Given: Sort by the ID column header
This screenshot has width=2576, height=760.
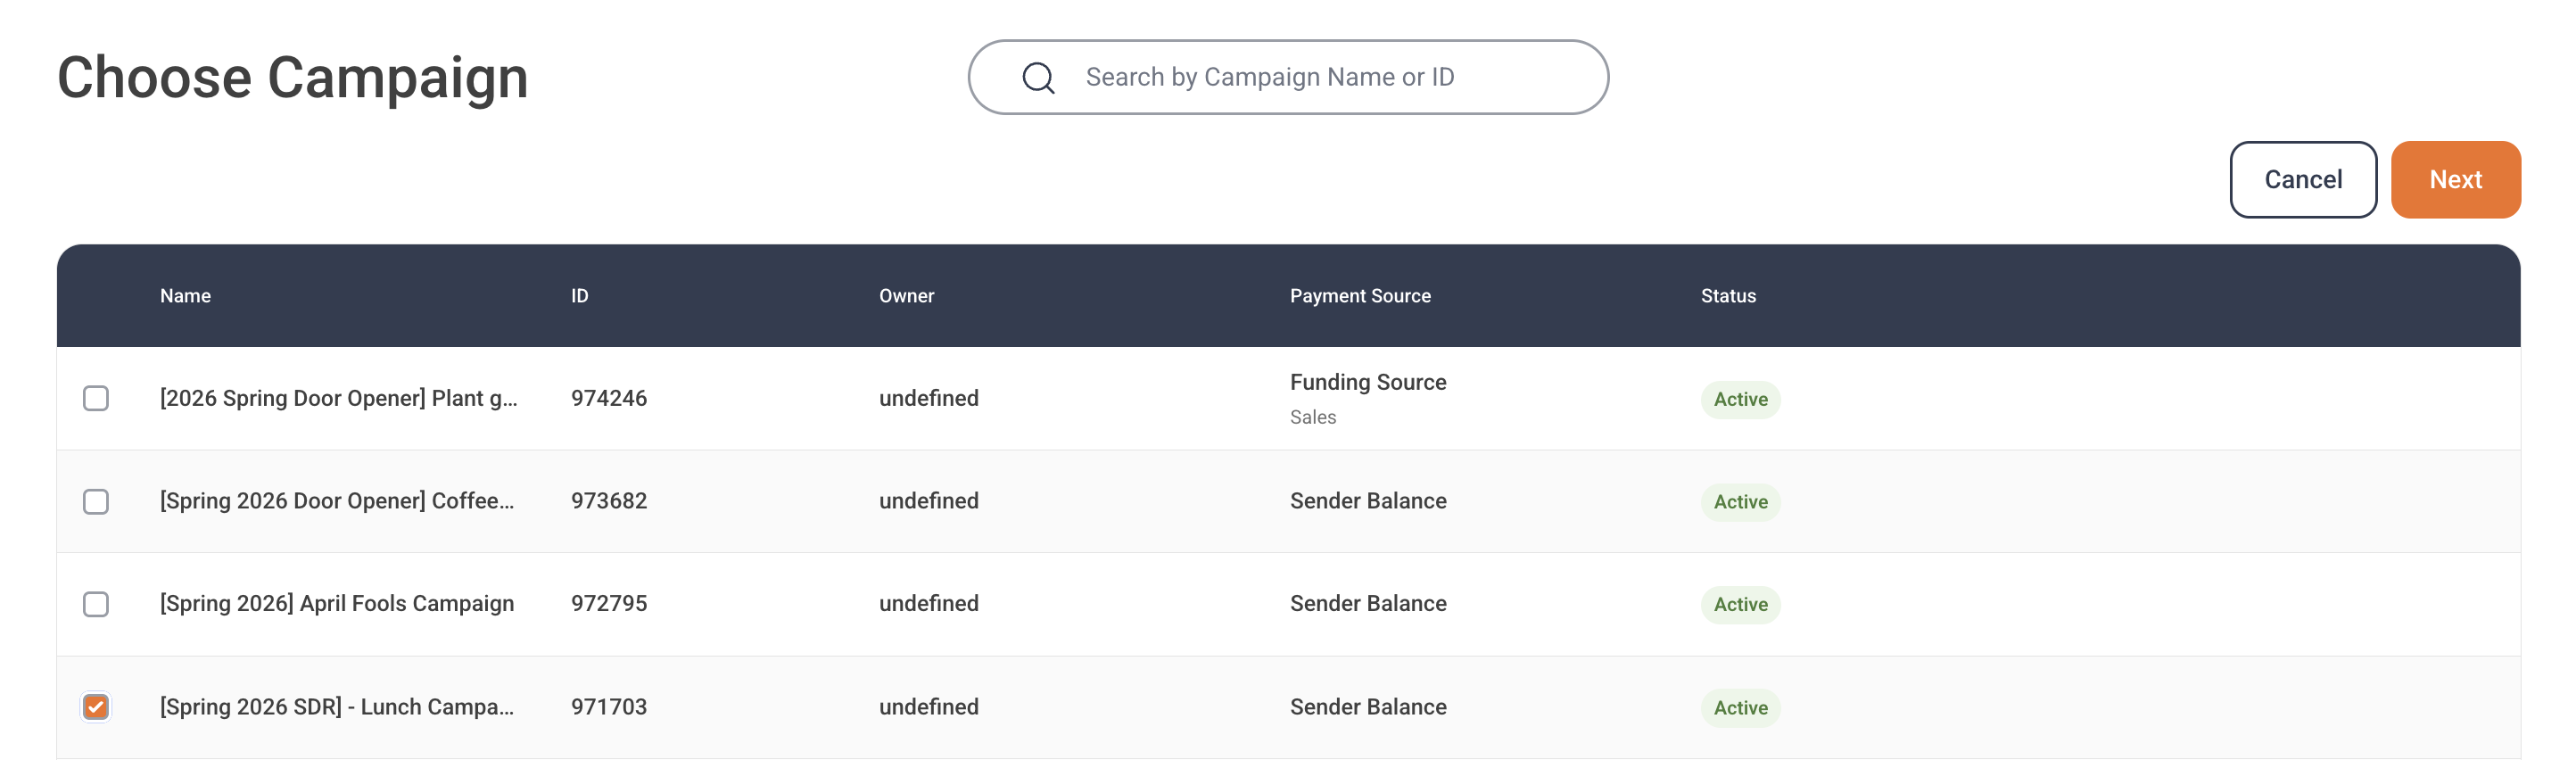Looking at the screenshot, I should [x=580, y=296].
